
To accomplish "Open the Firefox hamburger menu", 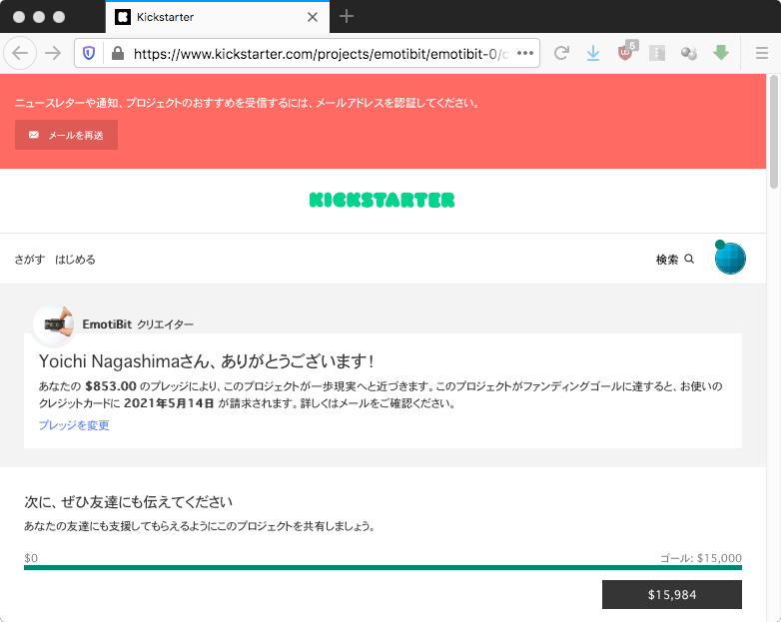I will [762, 53].
